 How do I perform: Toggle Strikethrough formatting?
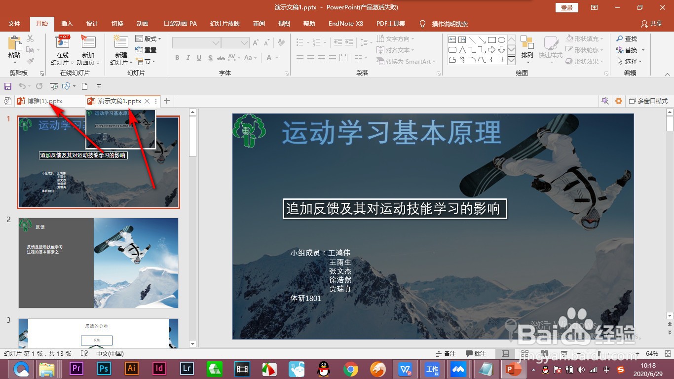[222, 58]
